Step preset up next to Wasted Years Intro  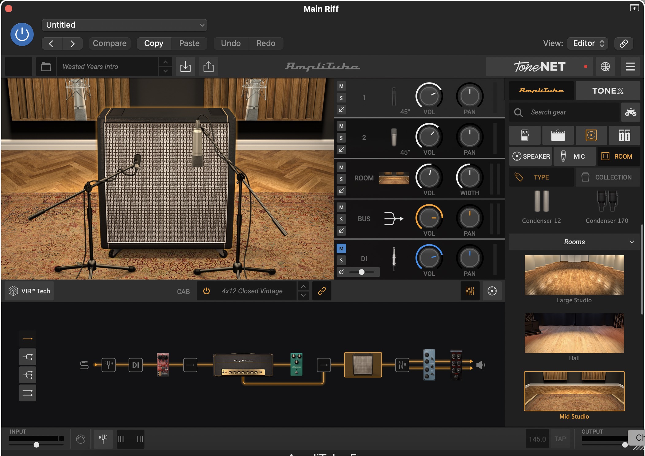tap(165, 62)
